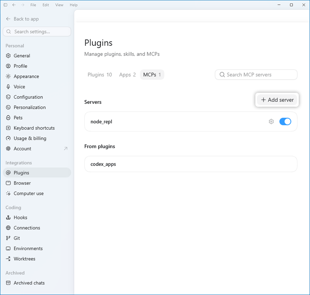Open Browser text label
Image resolution: width=310 pixels, height=295 pixels.
tap(22, 183)
